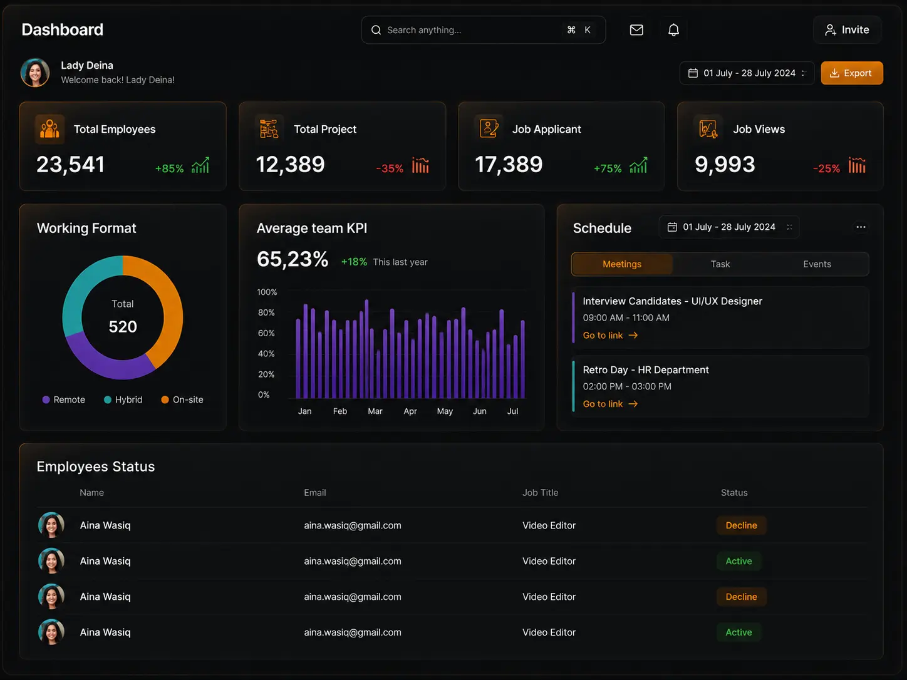
Task: Click the rising chart icon beside +85%
Action: [x=200, y=165]
